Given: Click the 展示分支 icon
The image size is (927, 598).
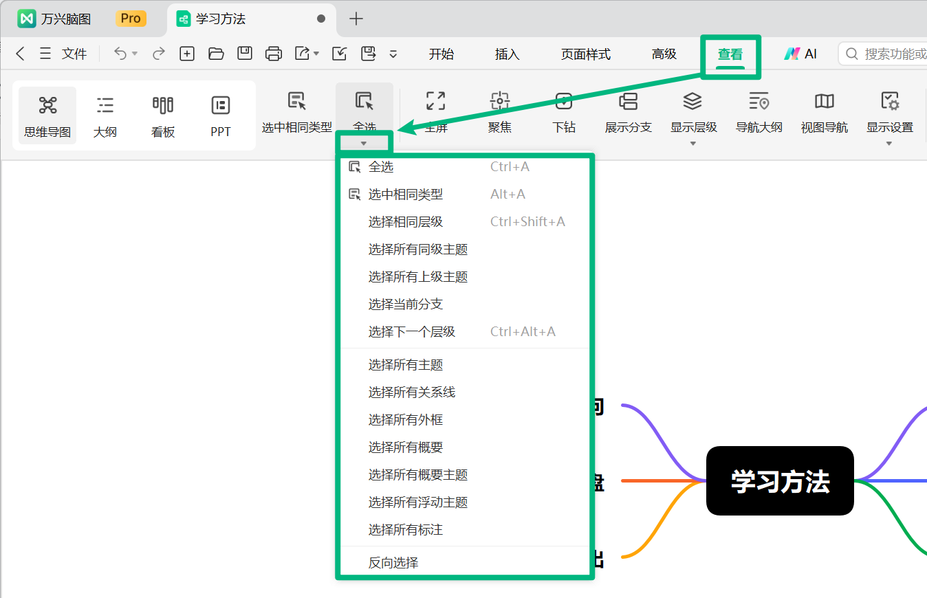Looking at the screenshot, I should [628, 102].
